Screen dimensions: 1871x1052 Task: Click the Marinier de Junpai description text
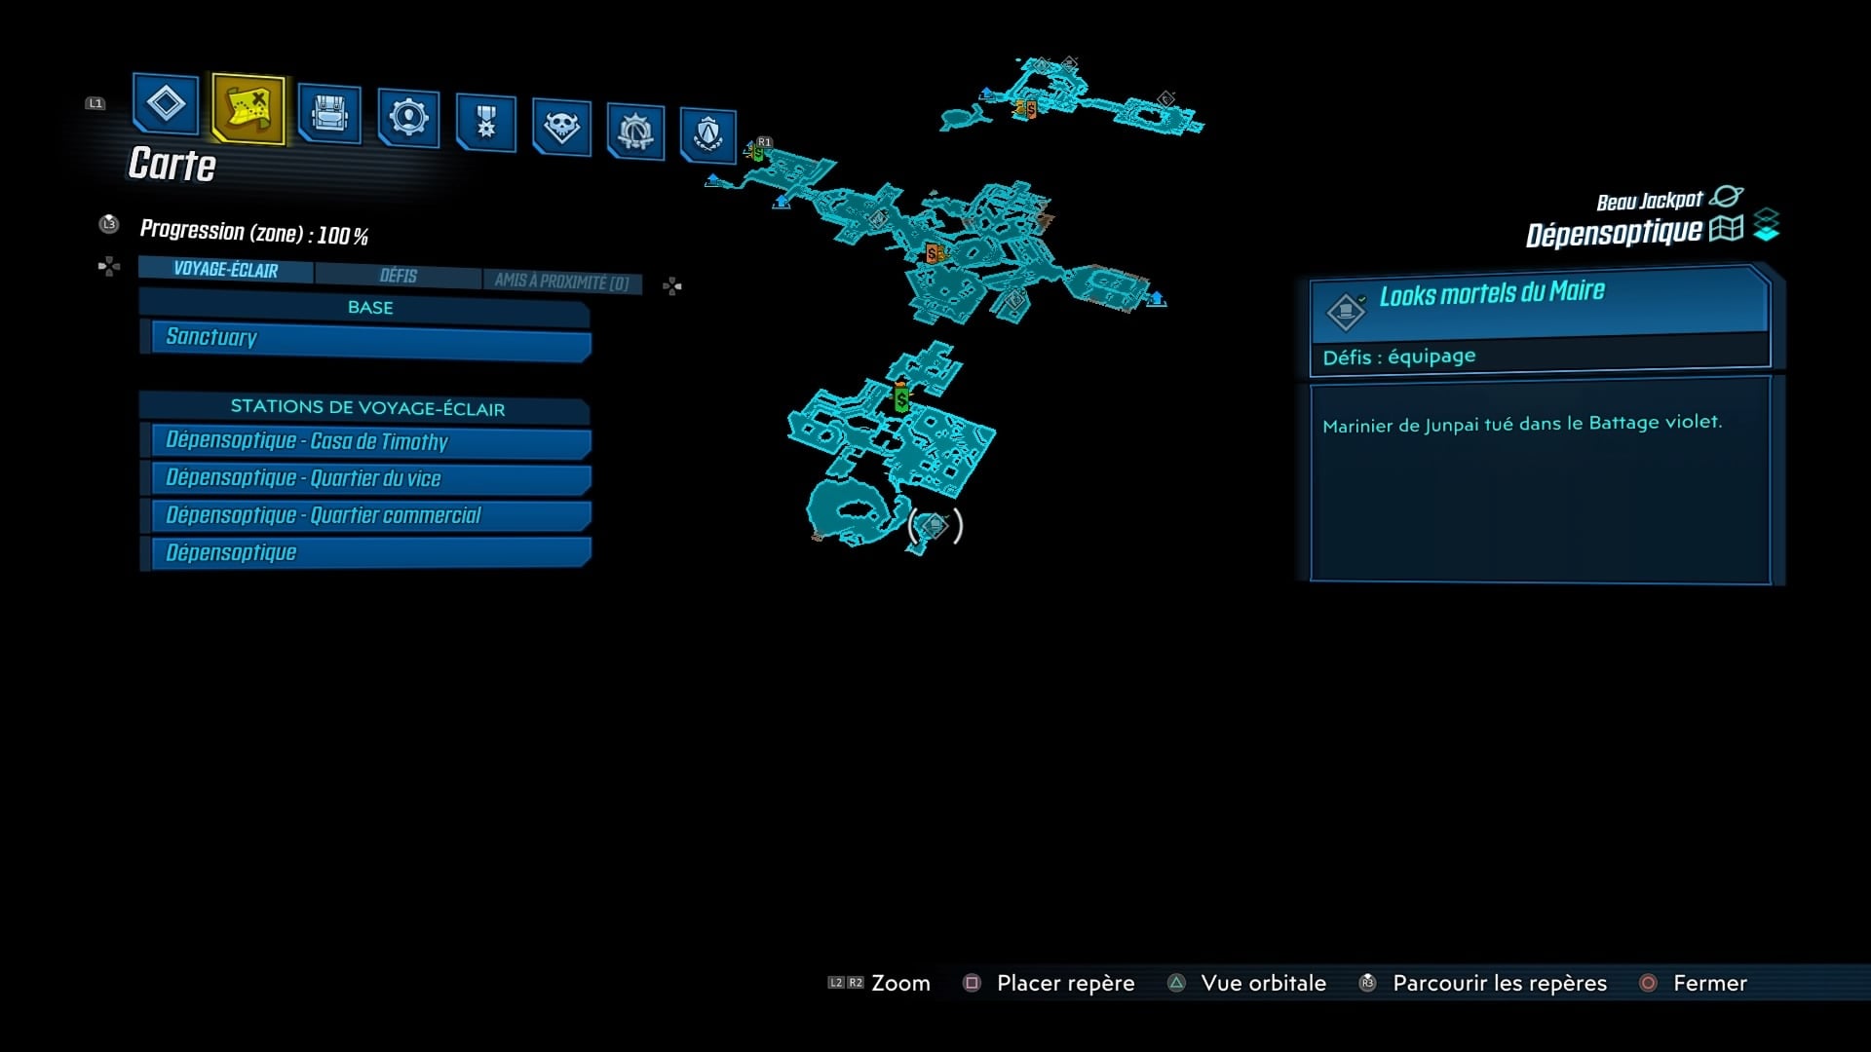pos(1522,423)
